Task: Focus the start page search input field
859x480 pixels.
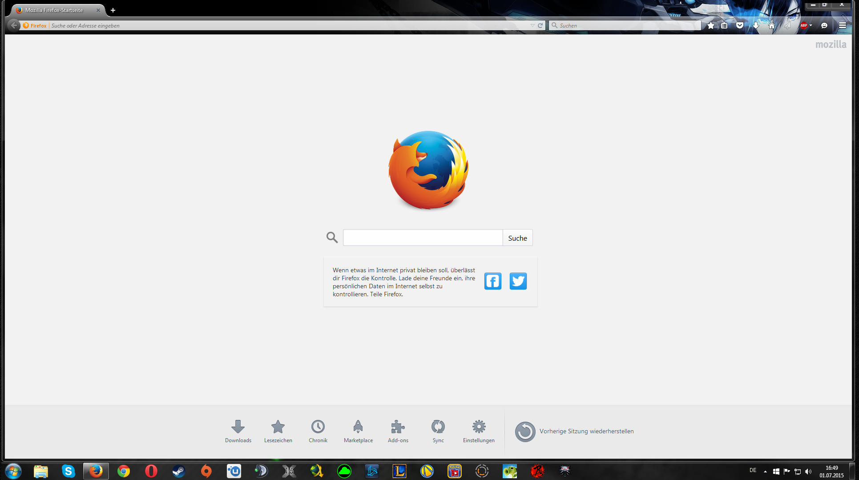Action: coord(423,238)
